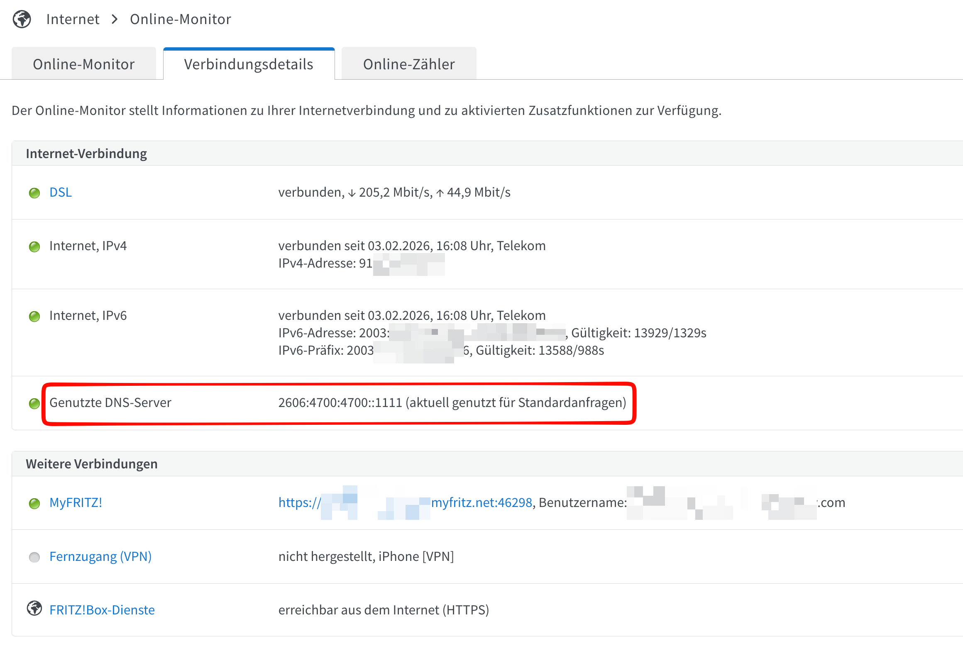Open the DSL link
Image resolution: width=963 pixels, height=653 pixels.
61,192
